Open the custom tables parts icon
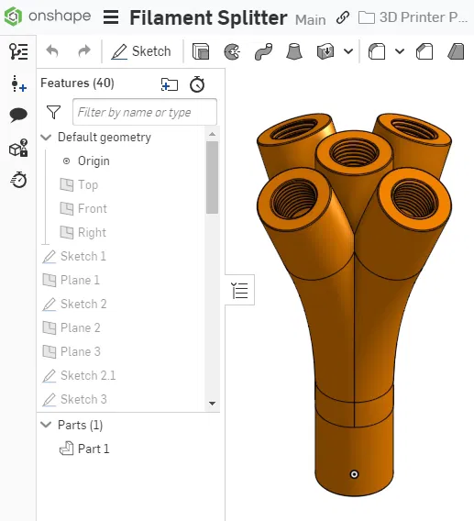Screen dimensions: 474x521 tap(18, 148)
